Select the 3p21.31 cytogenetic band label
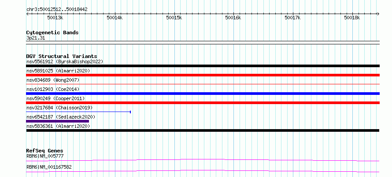The height and width of the screenshot is (177, 392). tap(36, 38)
